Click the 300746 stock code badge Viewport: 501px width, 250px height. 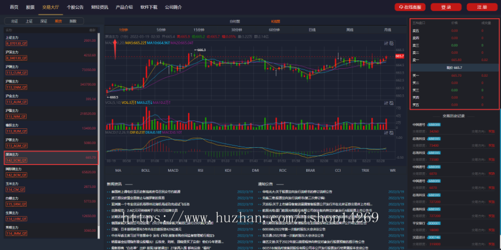pyautogui.click(x=434, y=238)
